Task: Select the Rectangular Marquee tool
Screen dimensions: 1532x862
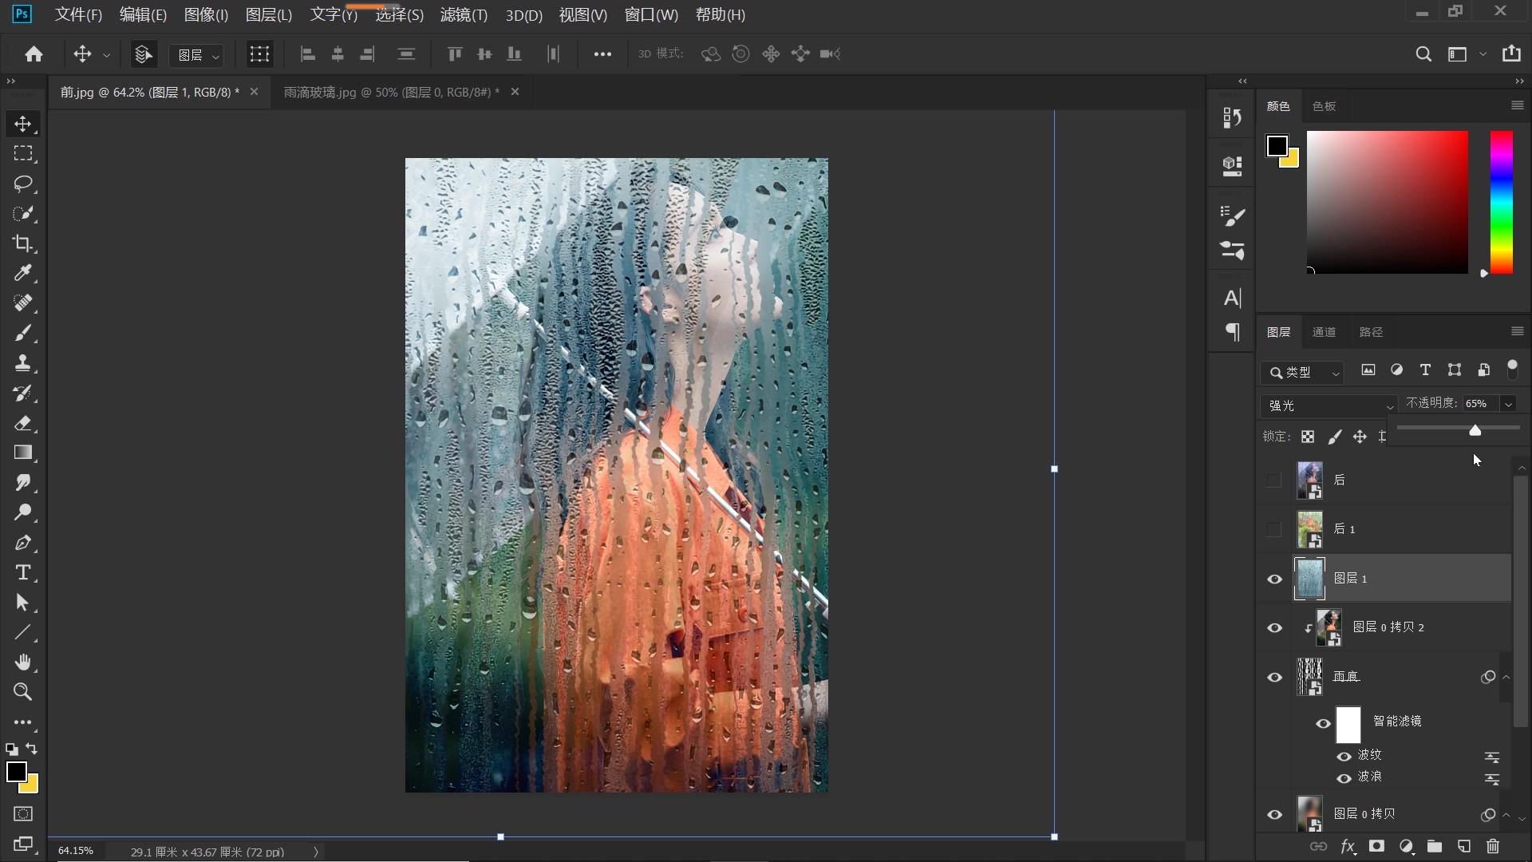Action: (x=22, y=153)
